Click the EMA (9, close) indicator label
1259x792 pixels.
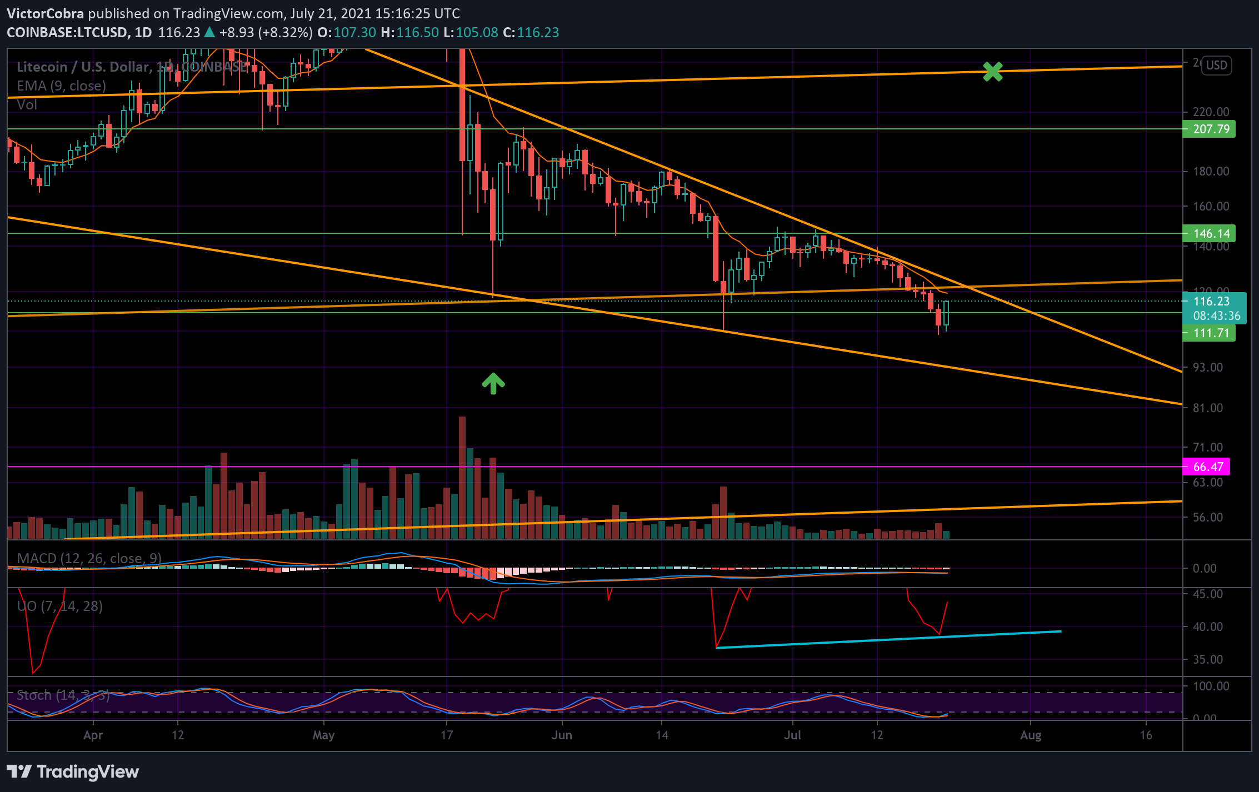pos(61,86)
